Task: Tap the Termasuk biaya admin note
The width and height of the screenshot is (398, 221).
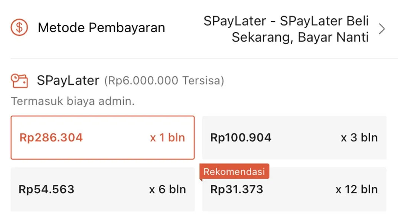Action: pos(73,101)
